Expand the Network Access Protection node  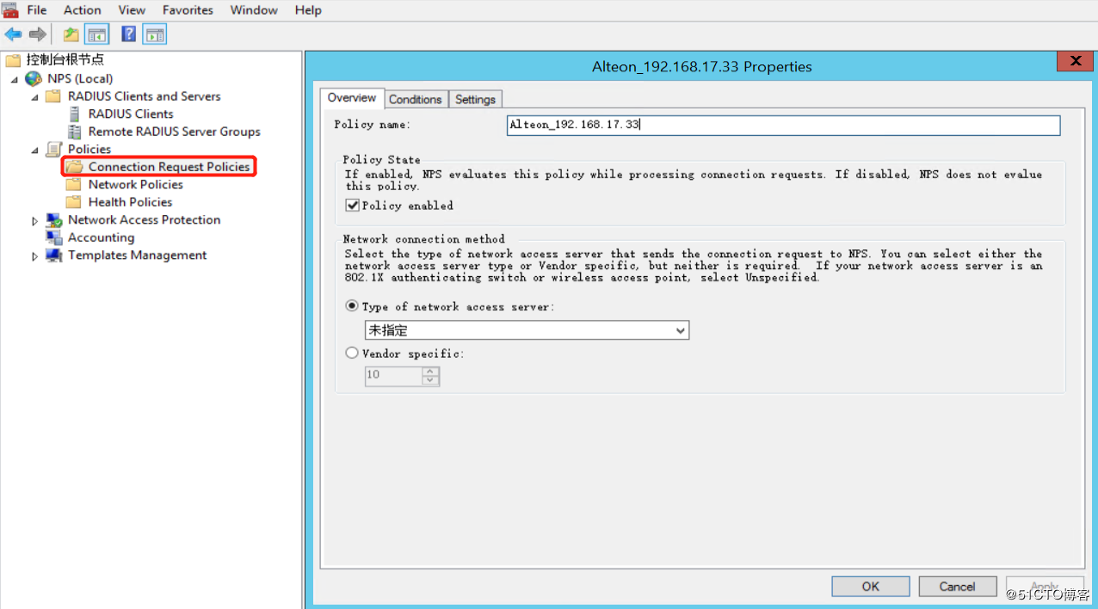pos(35,221)
